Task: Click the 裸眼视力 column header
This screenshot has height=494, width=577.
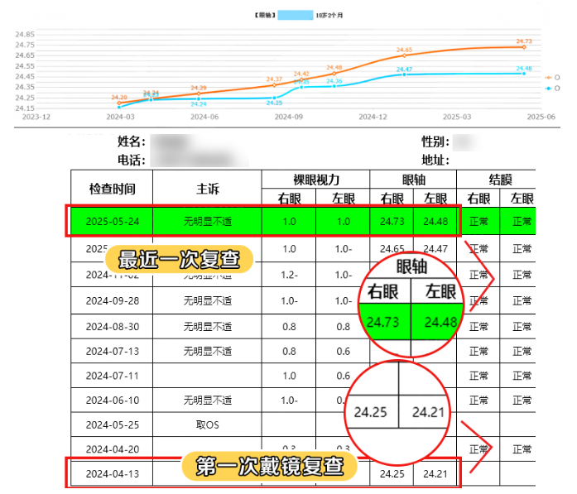Action: pos(315,180)
